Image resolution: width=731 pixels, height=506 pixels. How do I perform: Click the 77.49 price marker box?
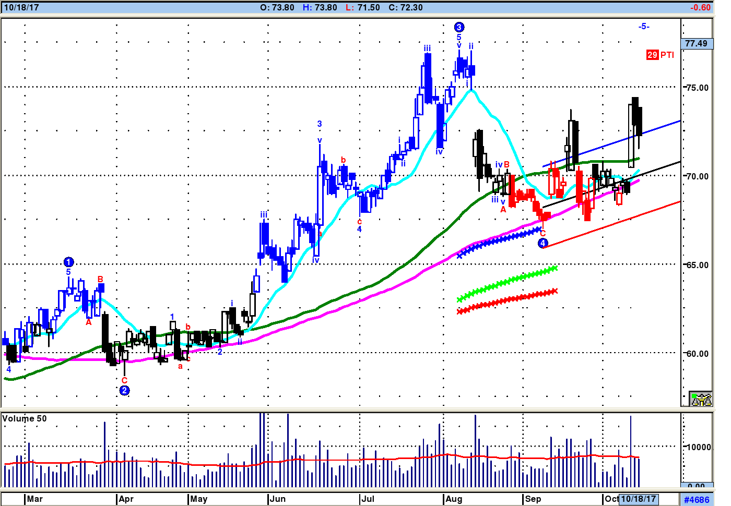[697, 43]
